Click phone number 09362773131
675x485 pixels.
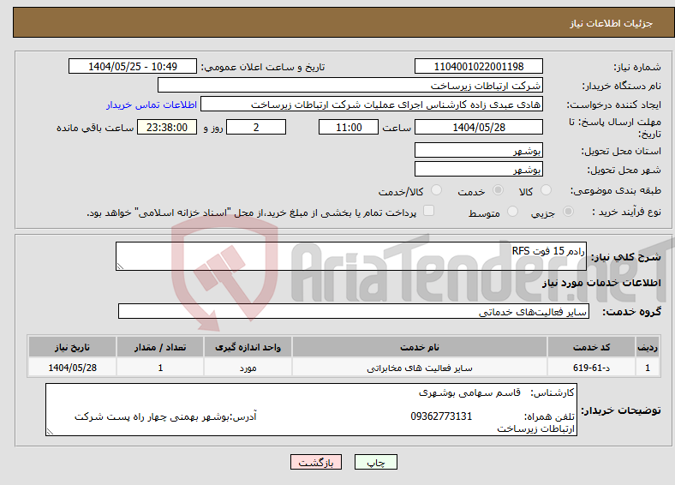pyautogui.click(x=441, y=416)
